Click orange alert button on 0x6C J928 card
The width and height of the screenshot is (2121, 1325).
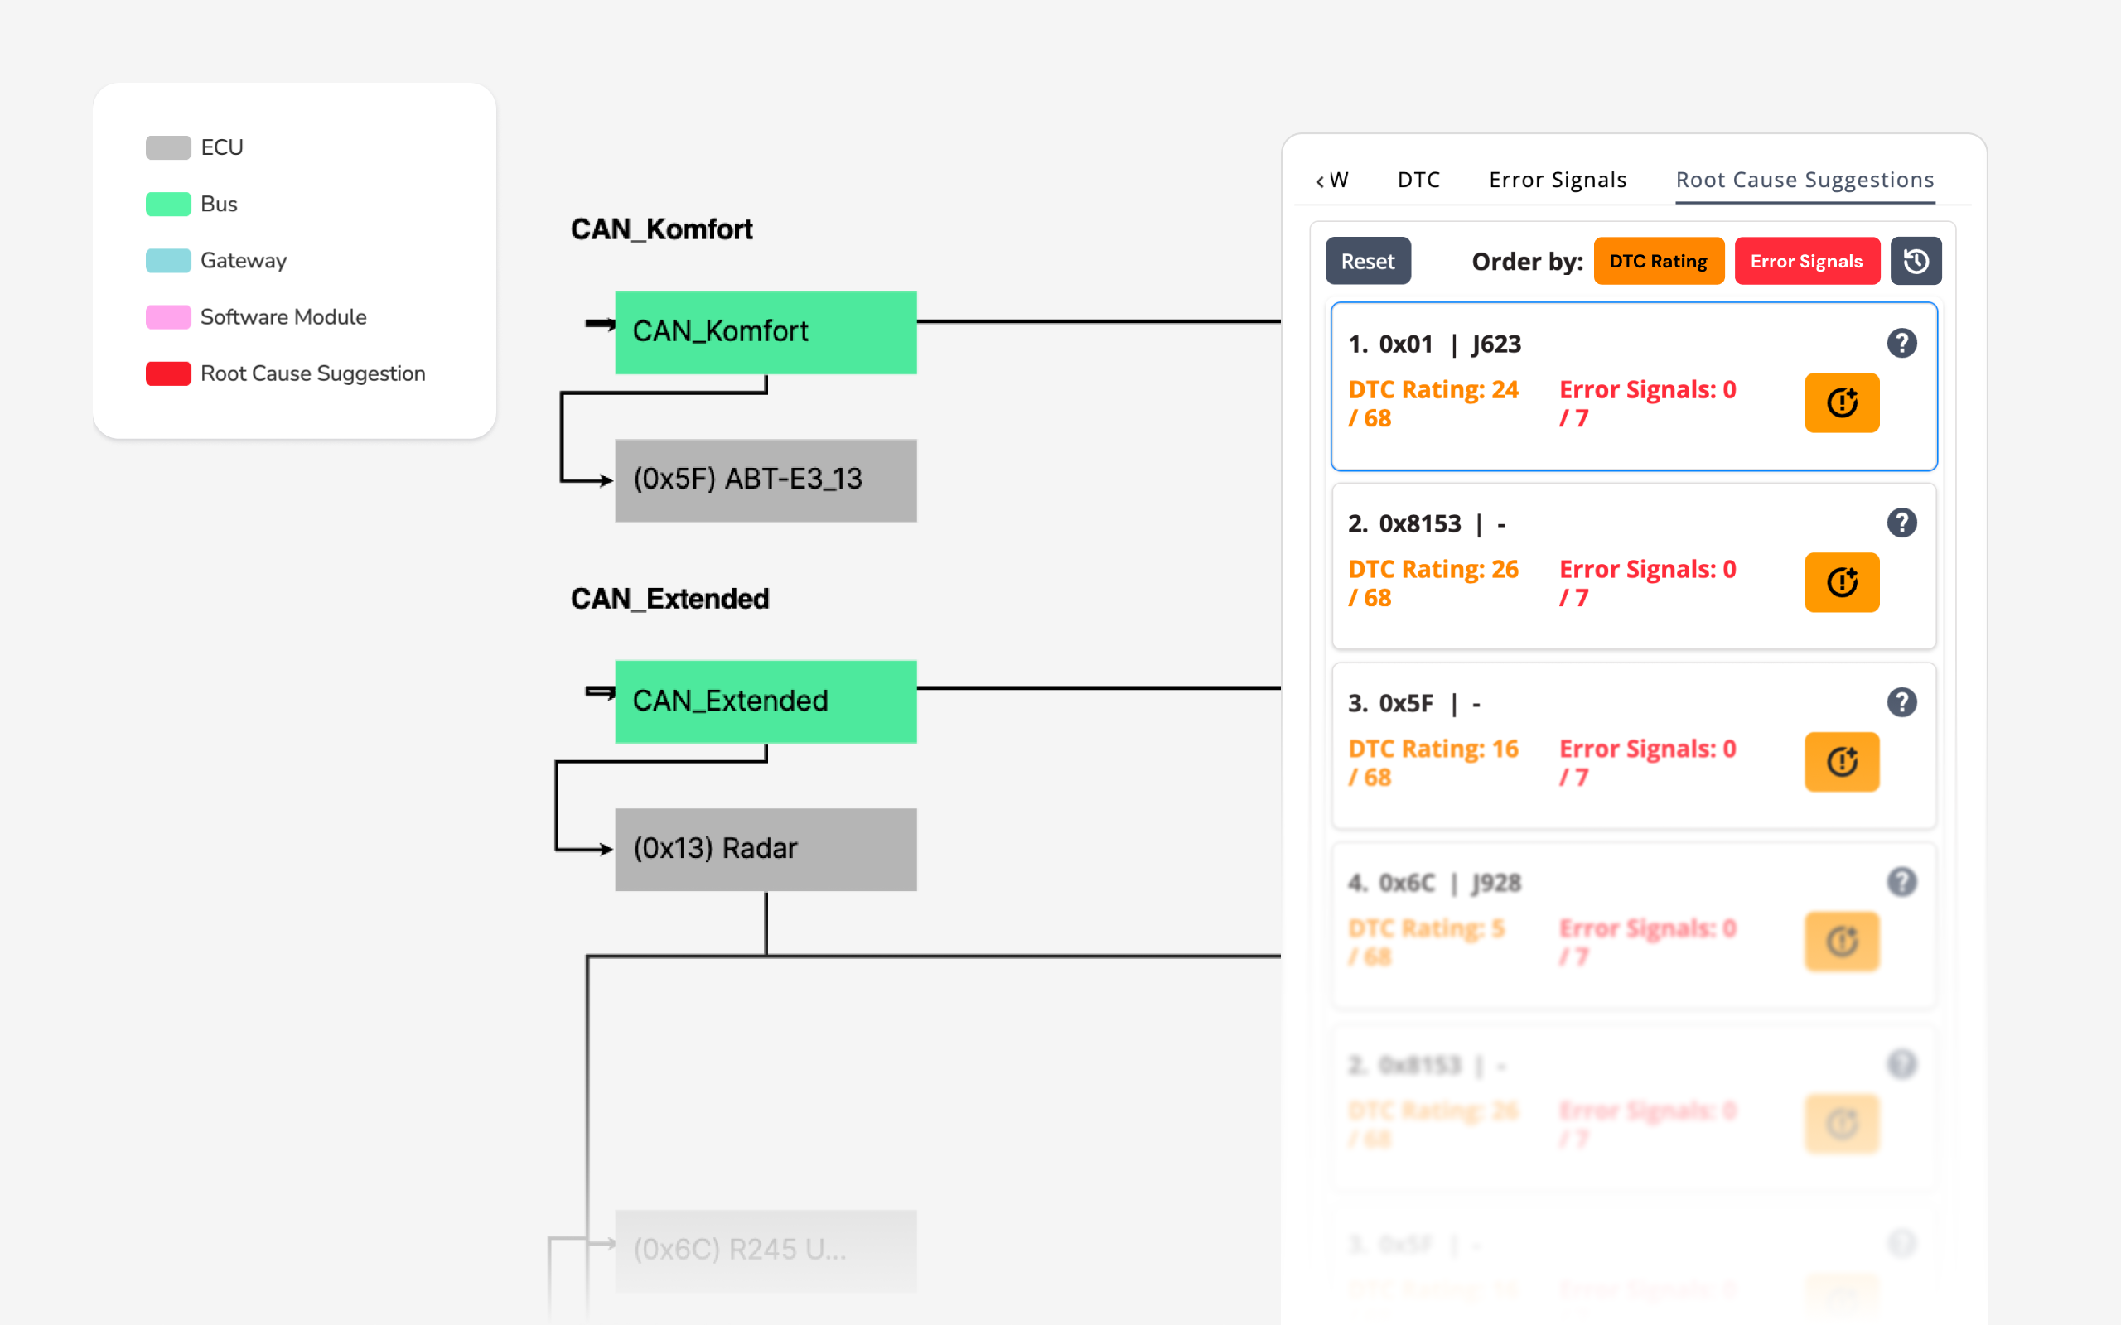point(1842,942)
